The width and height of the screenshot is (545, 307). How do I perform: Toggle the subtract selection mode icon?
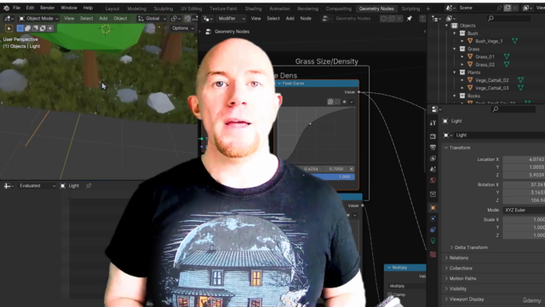click(35, 28)
